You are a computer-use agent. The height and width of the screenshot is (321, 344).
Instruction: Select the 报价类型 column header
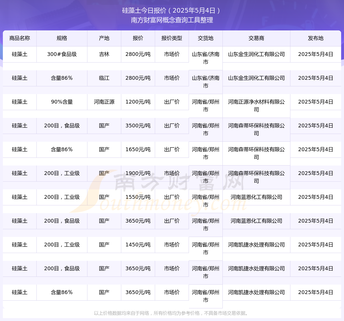(x=172, y=38)
